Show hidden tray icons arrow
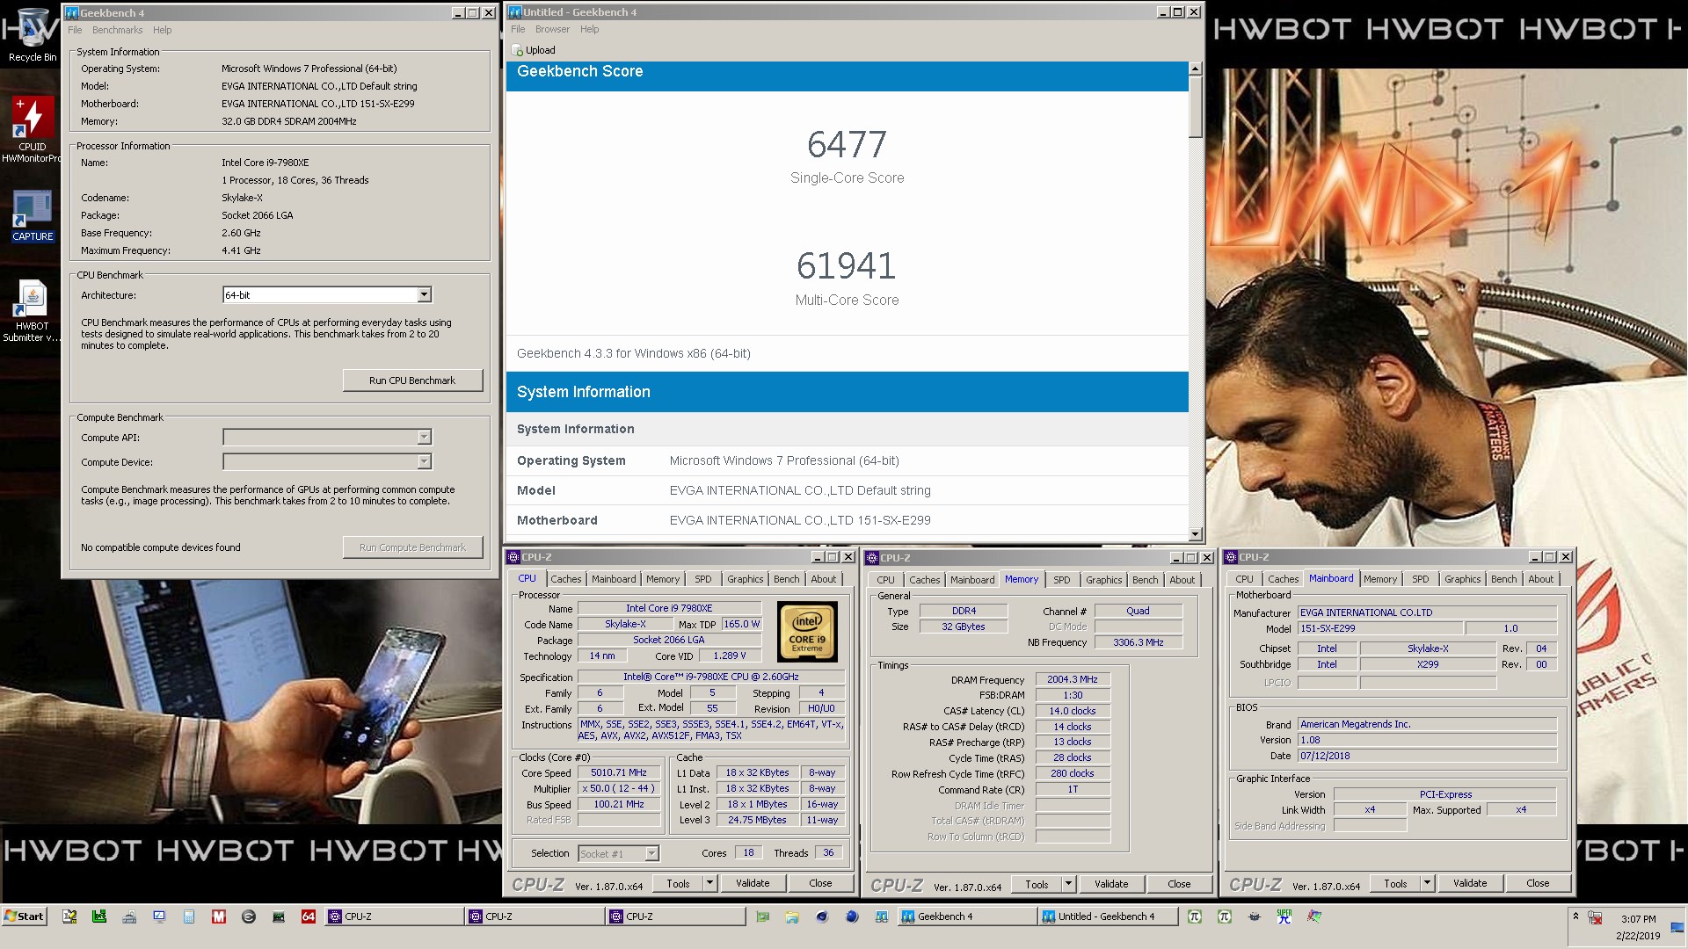 [x=1575, y=916]
